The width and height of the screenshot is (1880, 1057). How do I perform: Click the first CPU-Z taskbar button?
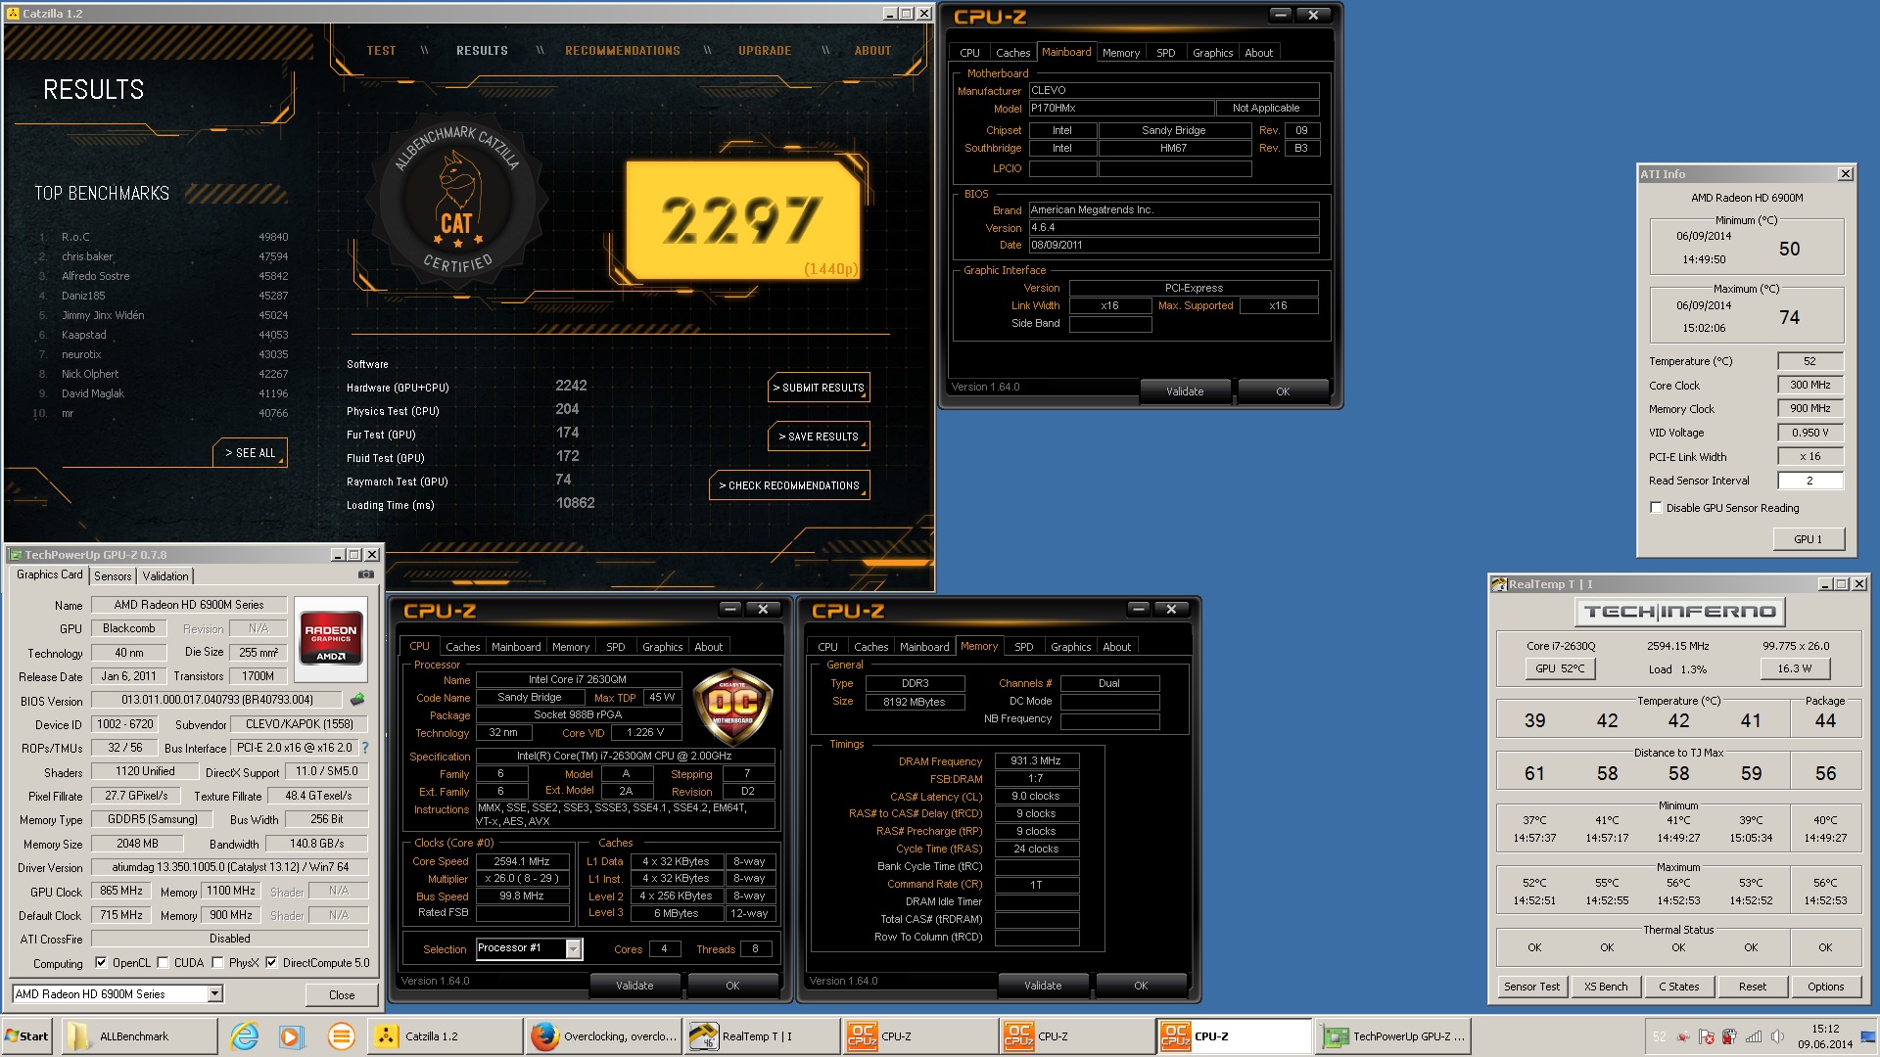click(x=918, y=1036)
